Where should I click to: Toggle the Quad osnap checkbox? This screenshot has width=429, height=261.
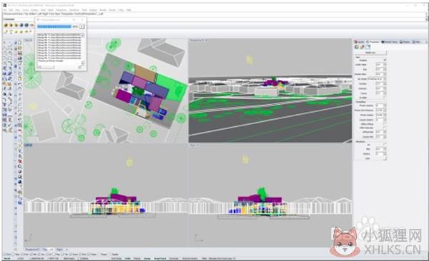(71, 255)
